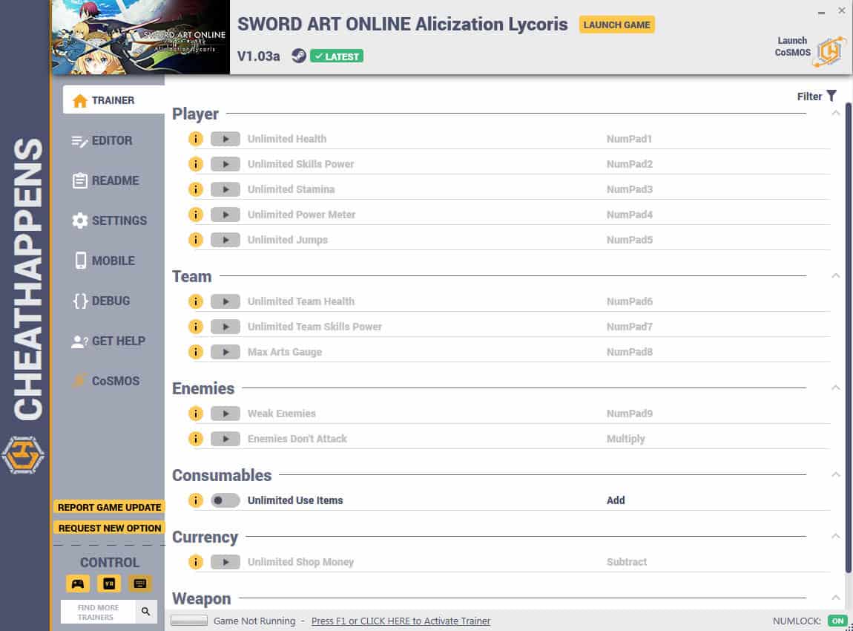The width and height of the screenshot is (853, 631).
Task: Click the LAUNCH GAME button
Action: [616, 24]
